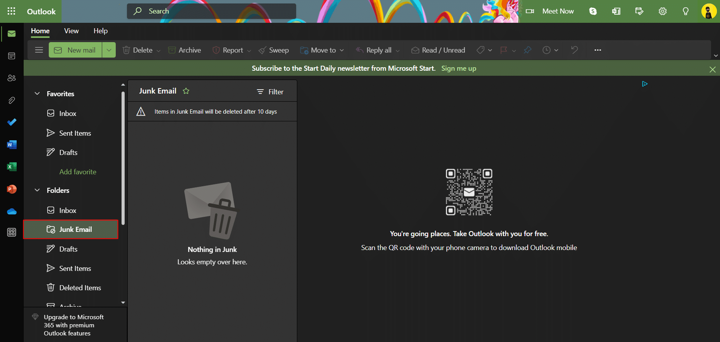
Task: Open Mail in the left rail
Action: tap(12, 34)
